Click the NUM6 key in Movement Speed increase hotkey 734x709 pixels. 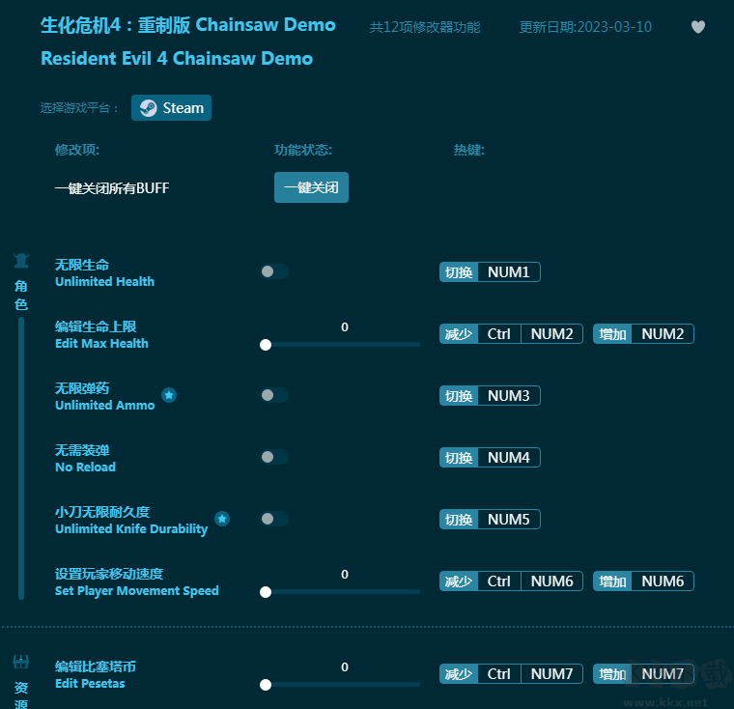click(x=663, y=581)
